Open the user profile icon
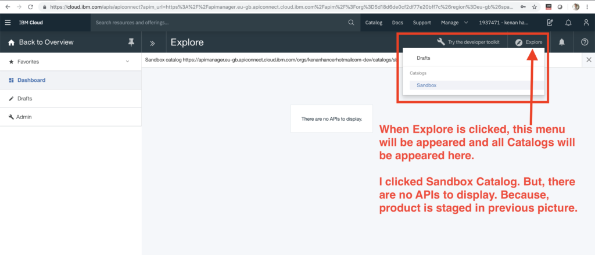Image resolution: width=595 pixels, height=255 pixels. pyautogui.click(x=586, y=23)
